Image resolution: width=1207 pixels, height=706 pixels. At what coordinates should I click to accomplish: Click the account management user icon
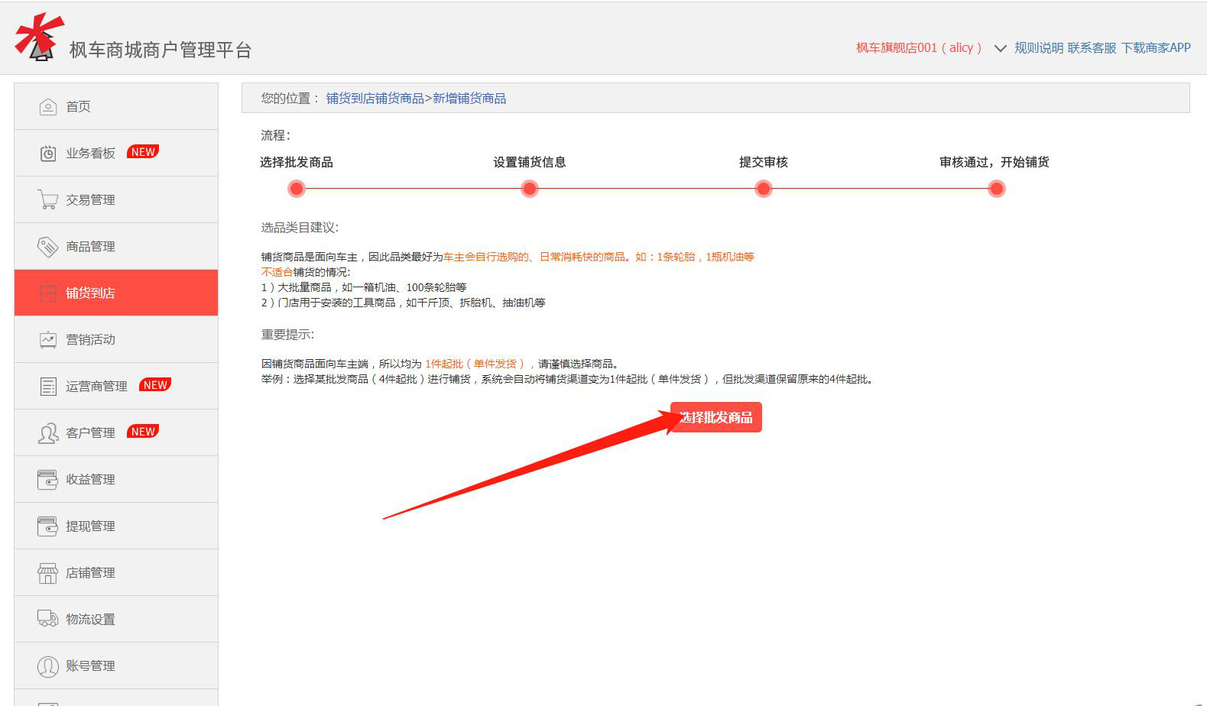click(47, 666)
